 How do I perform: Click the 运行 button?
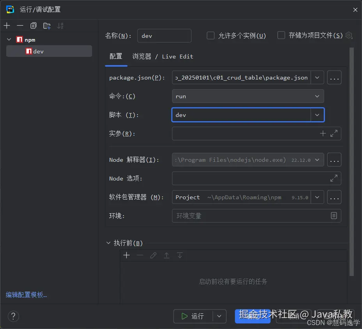pyautogui.click(x=194, y=316)
